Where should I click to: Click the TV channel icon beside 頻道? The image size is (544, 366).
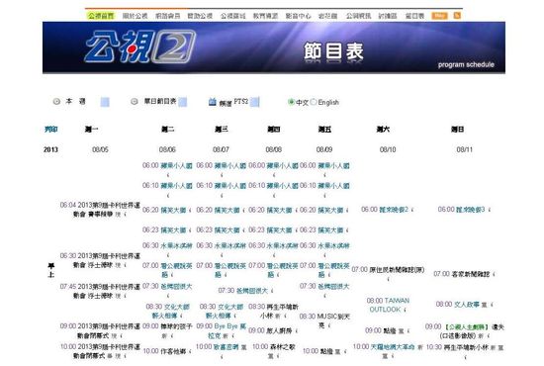(x=213, y=102)
